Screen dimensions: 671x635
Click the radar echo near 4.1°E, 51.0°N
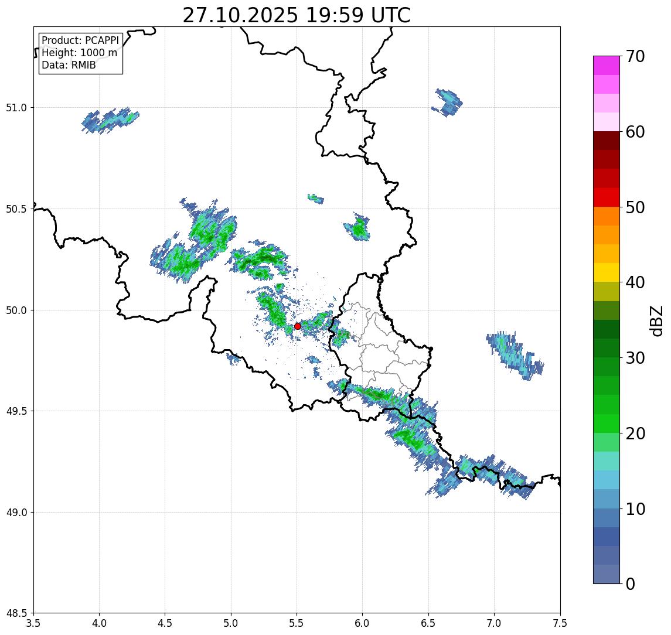point(110,121)
